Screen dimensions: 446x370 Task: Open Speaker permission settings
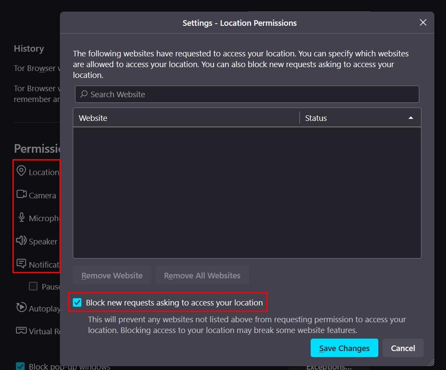pyautogui.click(x=21, y=241)
